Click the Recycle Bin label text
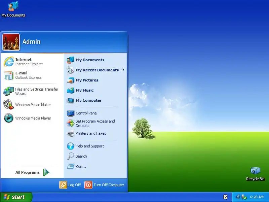 click(x=255, y=179)
